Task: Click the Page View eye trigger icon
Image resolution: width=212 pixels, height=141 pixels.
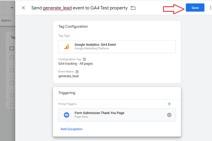Action: [67, 115]
